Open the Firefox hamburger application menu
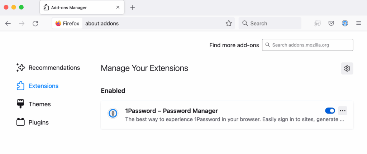The image size is (367, 154). tap(358, 23)
